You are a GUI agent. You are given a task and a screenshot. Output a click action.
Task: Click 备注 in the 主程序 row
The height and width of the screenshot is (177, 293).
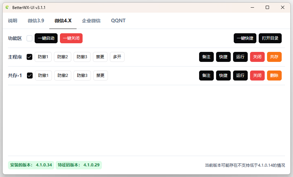click(x=206, y=57)
